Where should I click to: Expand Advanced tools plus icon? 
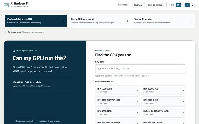5,32
